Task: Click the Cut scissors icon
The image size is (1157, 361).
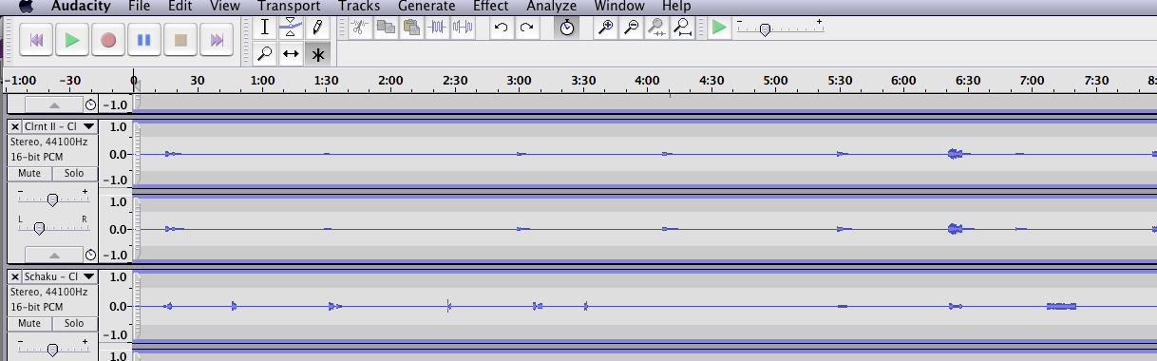Action: tap(359, 28)
